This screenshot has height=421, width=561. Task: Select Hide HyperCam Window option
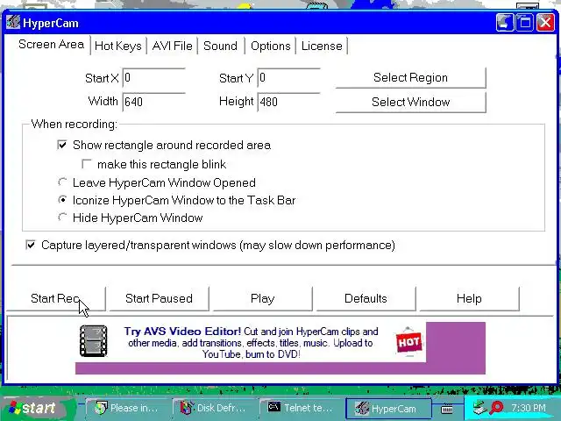tap(62, 218)
